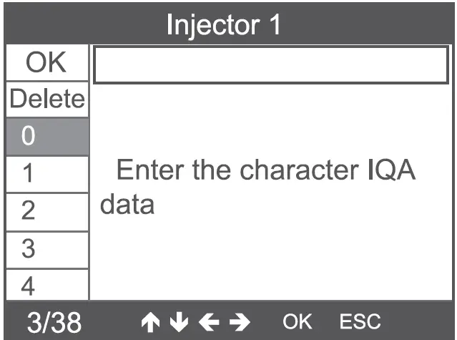Pick character 2 from the list
This screenshot has width=457, height=340.
click(46, 211)
